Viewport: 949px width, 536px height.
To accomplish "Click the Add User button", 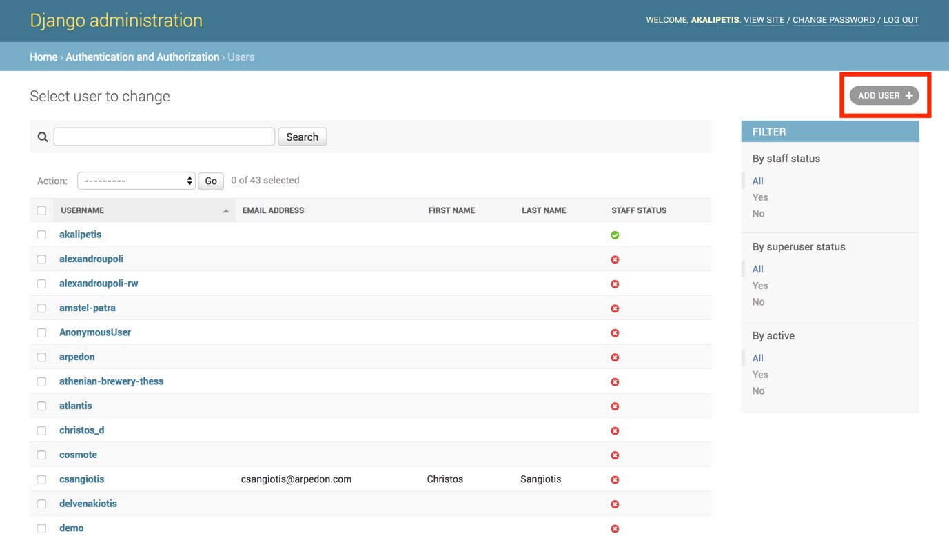I will (884, 95).
